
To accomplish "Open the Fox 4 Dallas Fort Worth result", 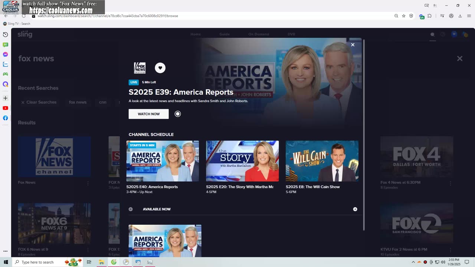I will pos(417,156).
